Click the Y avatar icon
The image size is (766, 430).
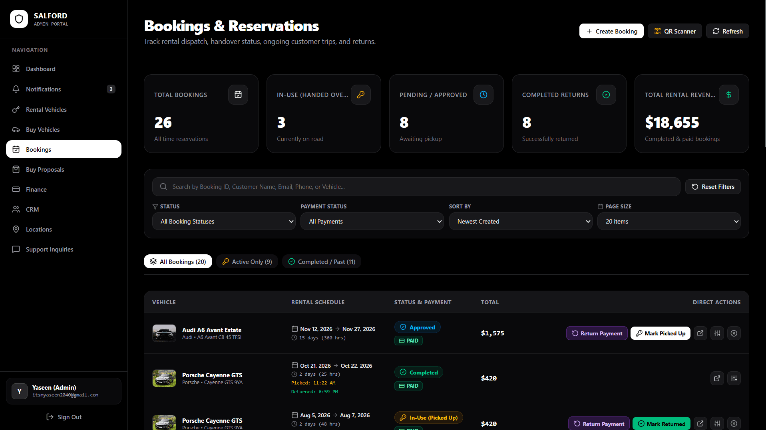(20, 391)
